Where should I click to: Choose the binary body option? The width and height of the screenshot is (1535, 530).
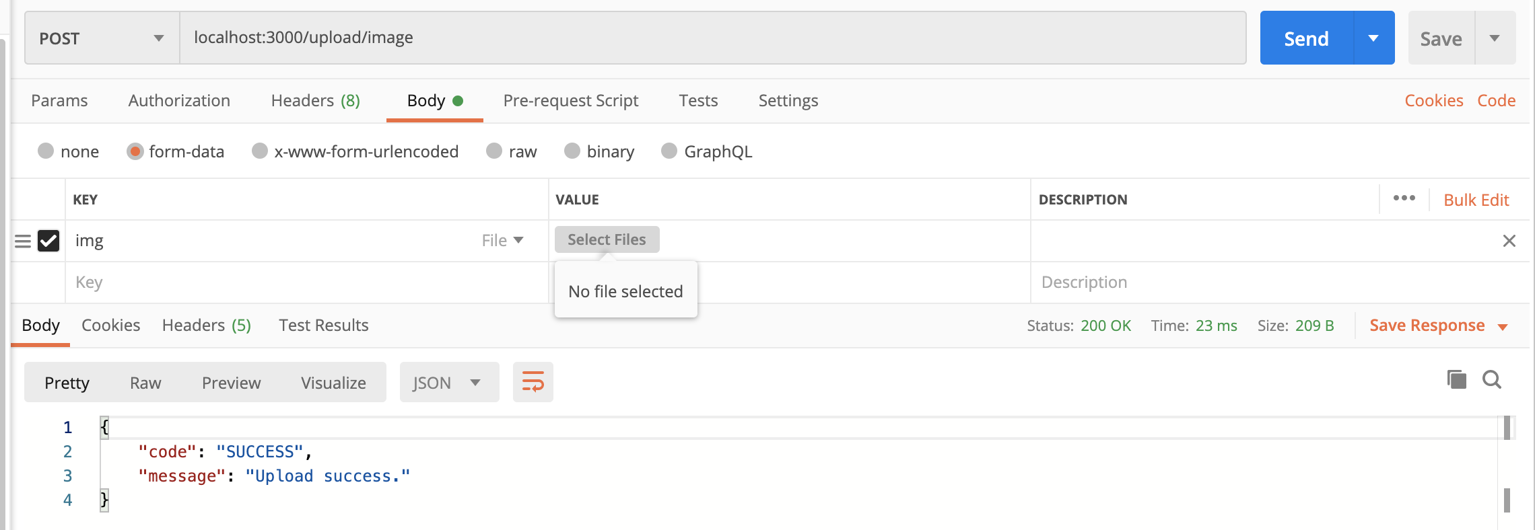click(572, 151)
